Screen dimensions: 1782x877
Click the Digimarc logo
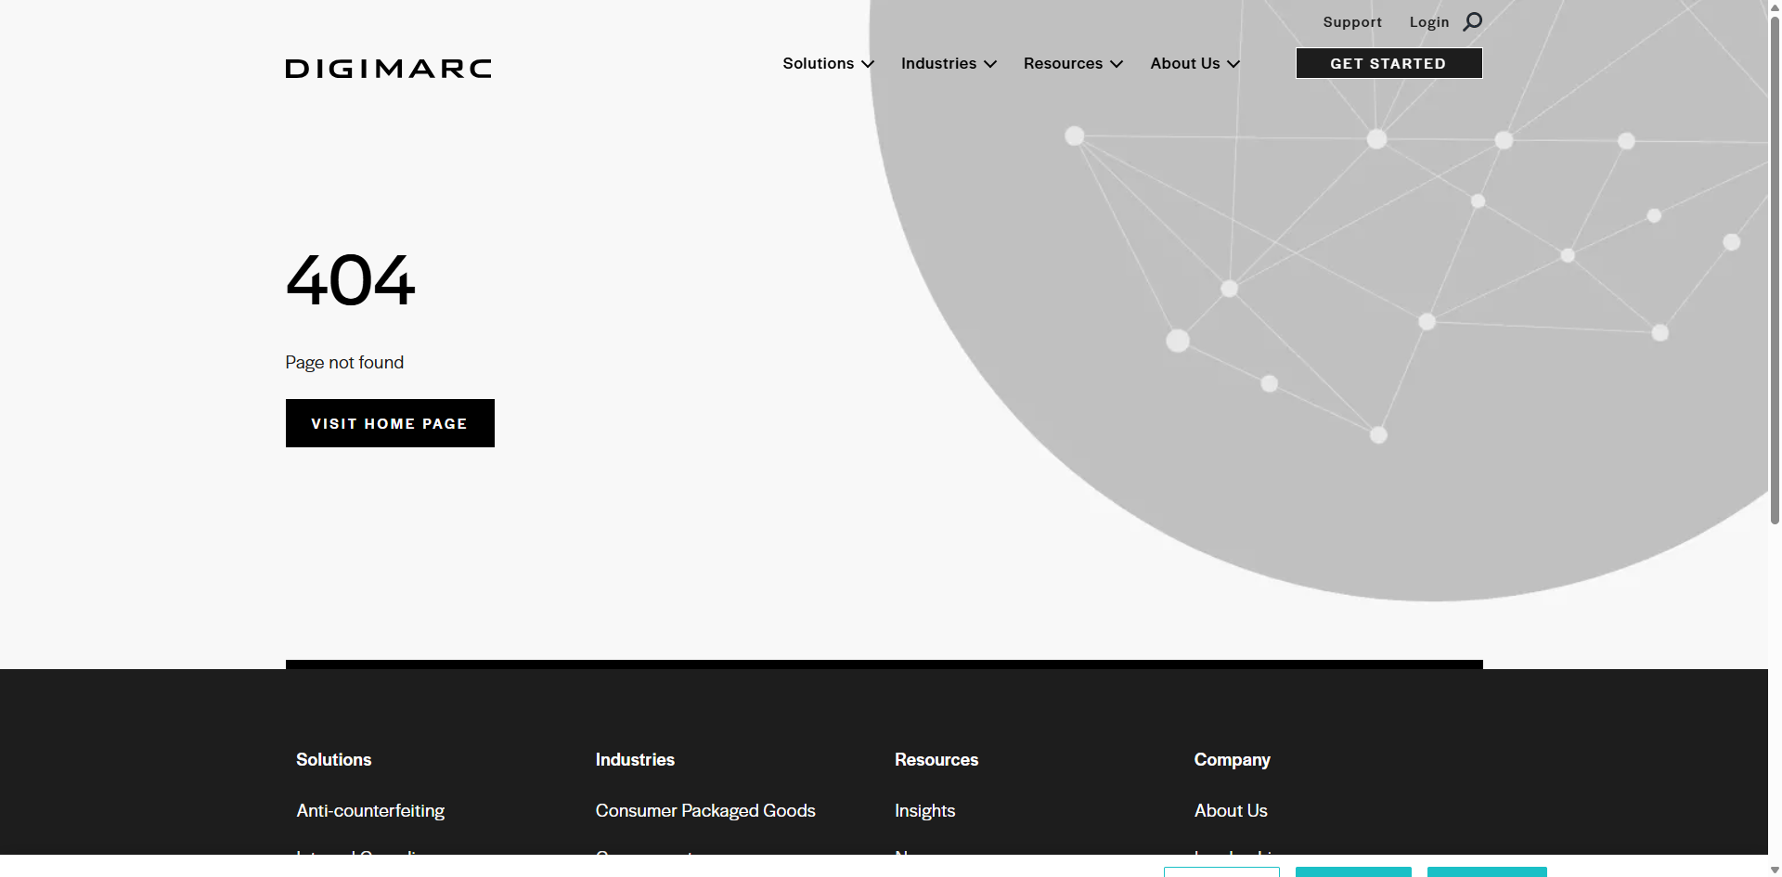pos(388,68)
